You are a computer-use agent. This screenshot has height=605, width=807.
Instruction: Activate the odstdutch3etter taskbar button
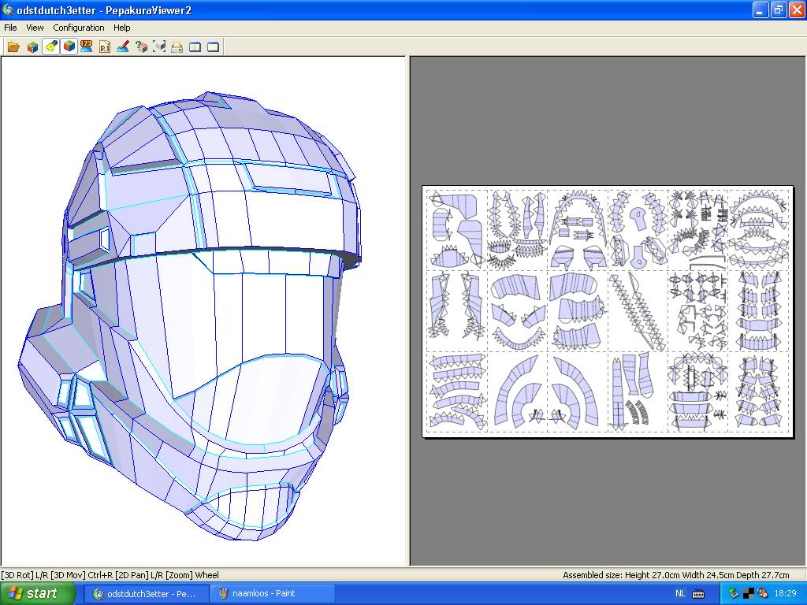point(146,594)
